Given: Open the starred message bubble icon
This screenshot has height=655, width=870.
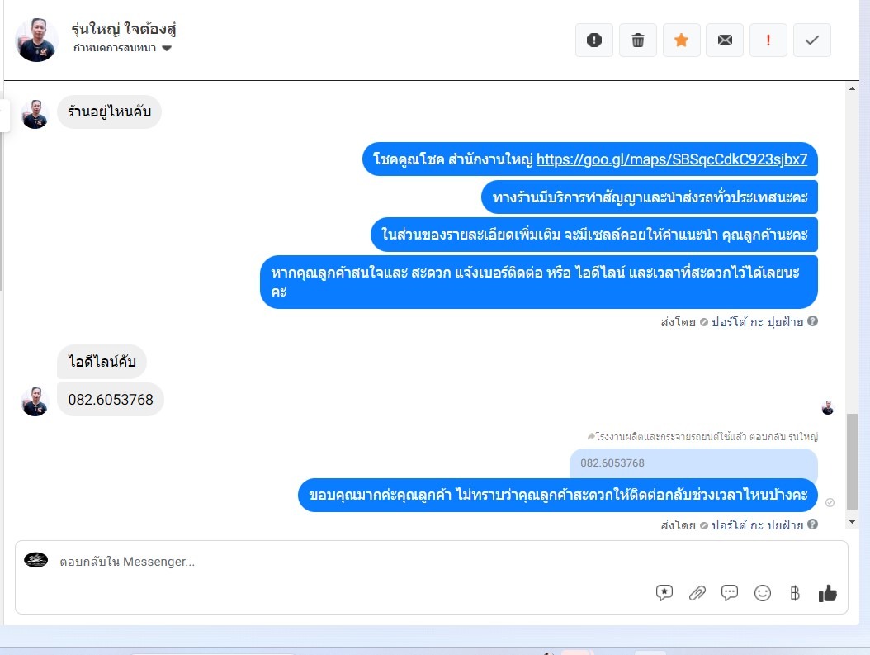Looking at the screenshot, I should pyautogui.click(x=664, y=593).
